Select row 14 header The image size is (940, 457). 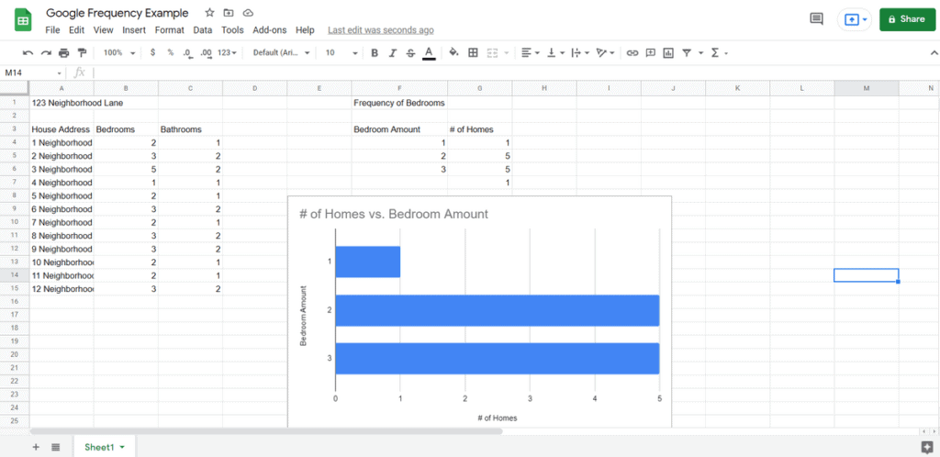[x=15, y=275]
